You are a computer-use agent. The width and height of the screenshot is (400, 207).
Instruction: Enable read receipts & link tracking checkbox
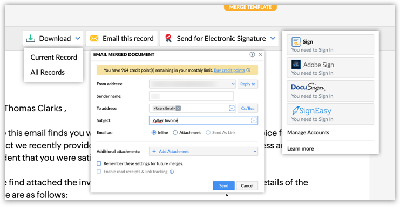coord(99,172)
